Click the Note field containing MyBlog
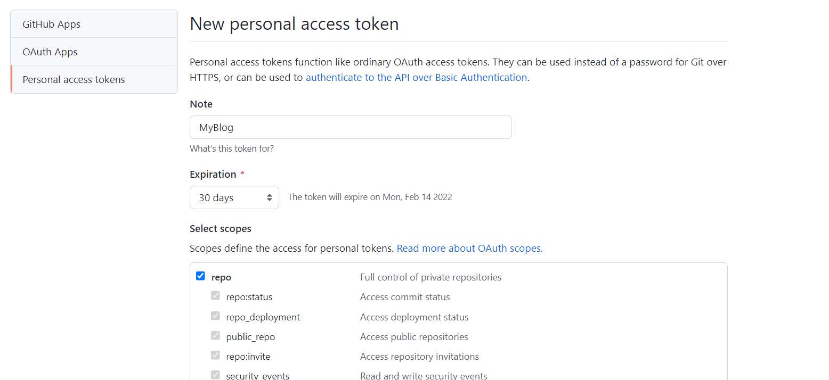829x380 pixels. pyautogui.click(x=351, y=128)
